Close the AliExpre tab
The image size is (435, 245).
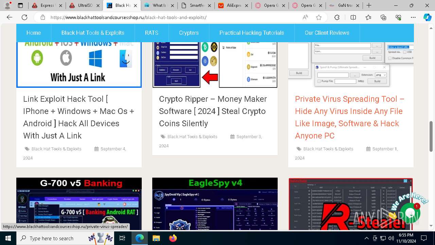pyautogui.click(x=246, y=5)
